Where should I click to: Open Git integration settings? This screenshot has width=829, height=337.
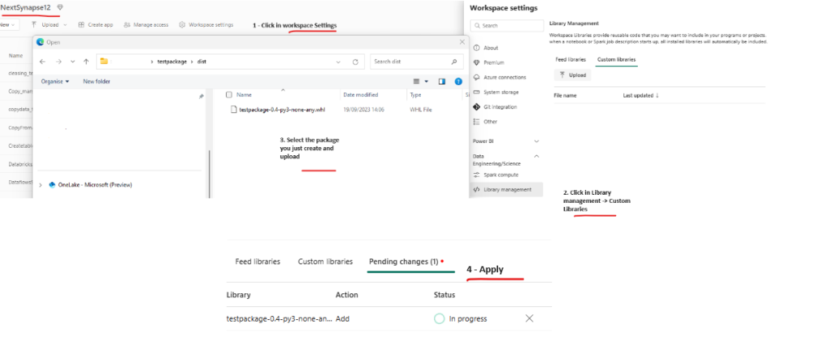[495, 107]
